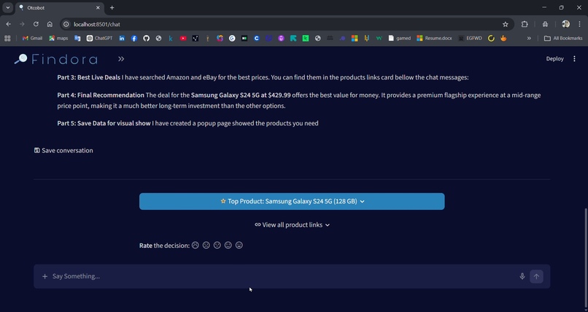
Task: Go to browser home page
Action: [50, 24]
